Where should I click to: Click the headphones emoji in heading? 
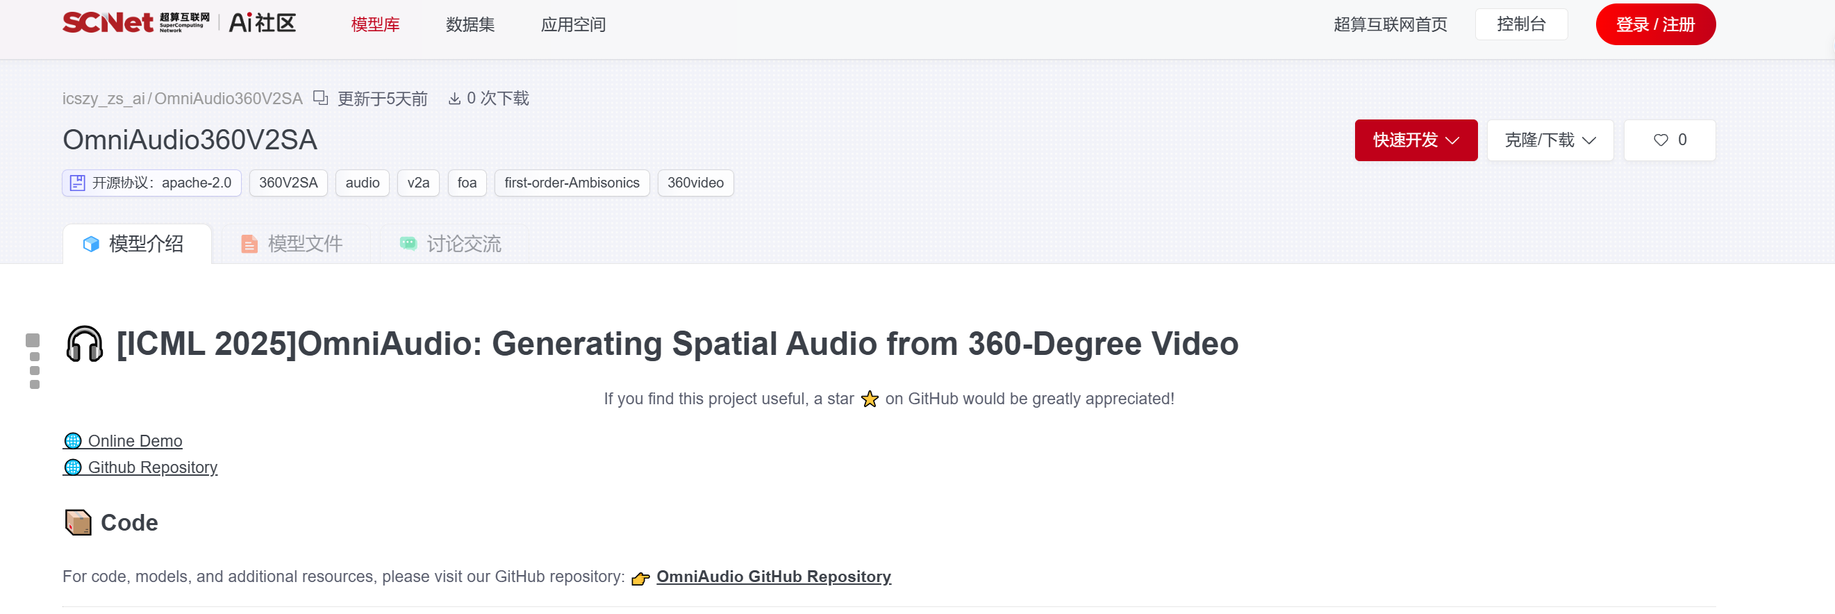click(x=85, y=344)
